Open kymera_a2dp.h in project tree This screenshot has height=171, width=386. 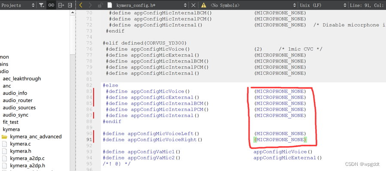pyautogui.click(x=27, y=165)
